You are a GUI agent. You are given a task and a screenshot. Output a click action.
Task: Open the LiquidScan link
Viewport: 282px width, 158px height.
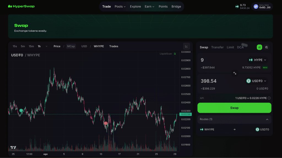coord(168,54)
